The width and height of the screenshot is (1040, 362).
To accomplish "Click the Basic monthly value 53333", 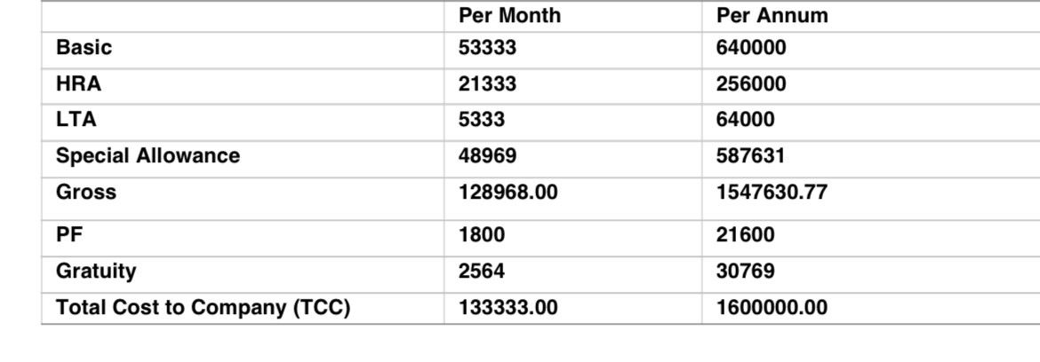I will 487,48.
